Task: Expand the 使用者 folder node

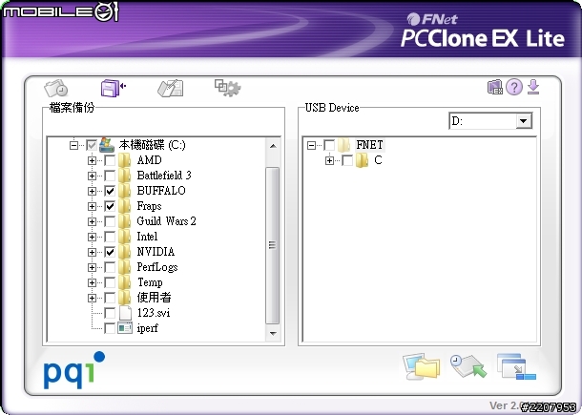Action: pyautogui.click(x=92, y=298)
